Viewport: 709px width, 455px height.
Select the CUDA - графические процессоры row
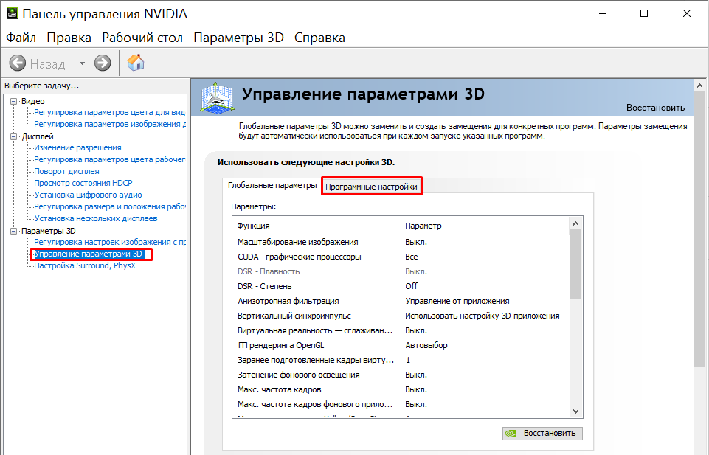(x=401, y=257)
